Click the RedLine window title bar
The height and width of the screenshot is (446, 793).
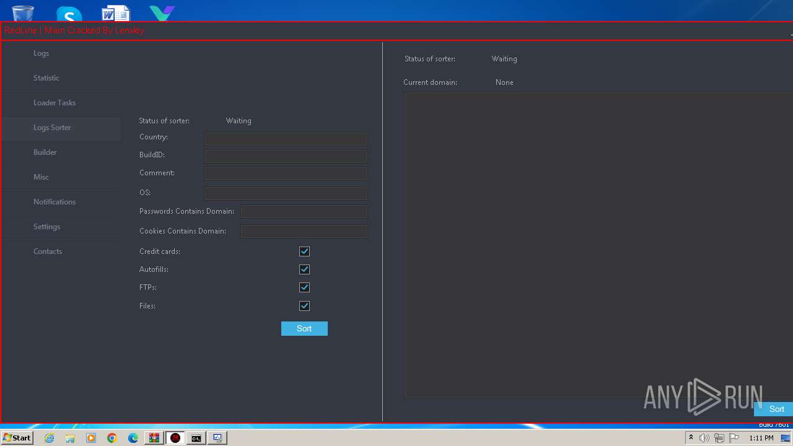[396, 30]
